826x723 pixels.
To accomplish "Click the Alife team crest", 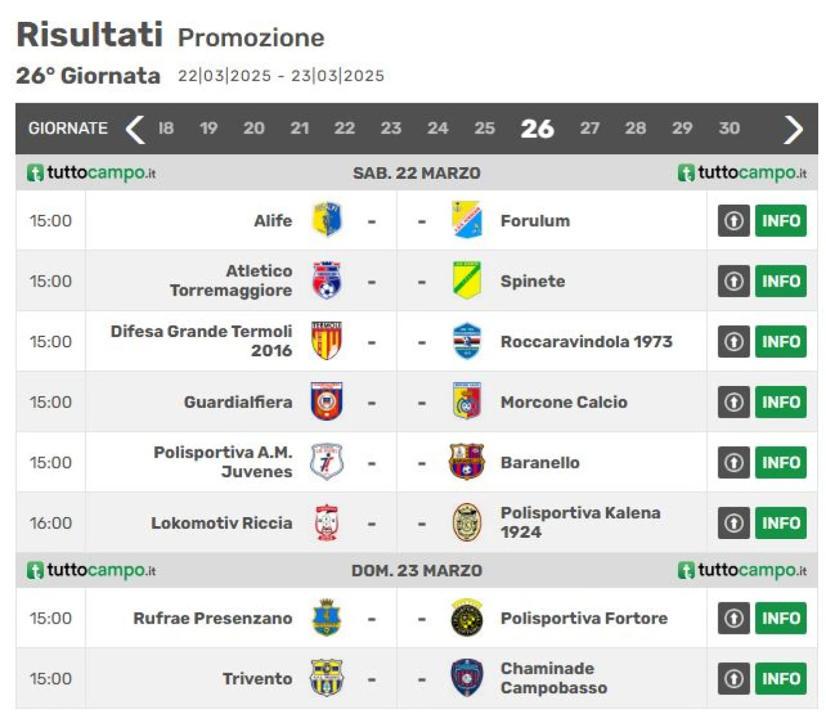I will (x=327, y=220).
